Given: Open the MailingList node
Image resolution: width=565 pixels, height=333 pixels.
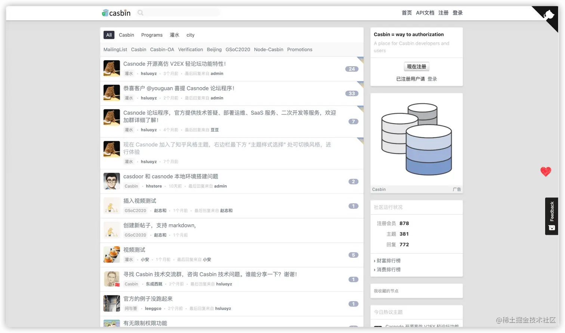Looking at the screenshot, I should pyautogui.click(x=115, y=49).
